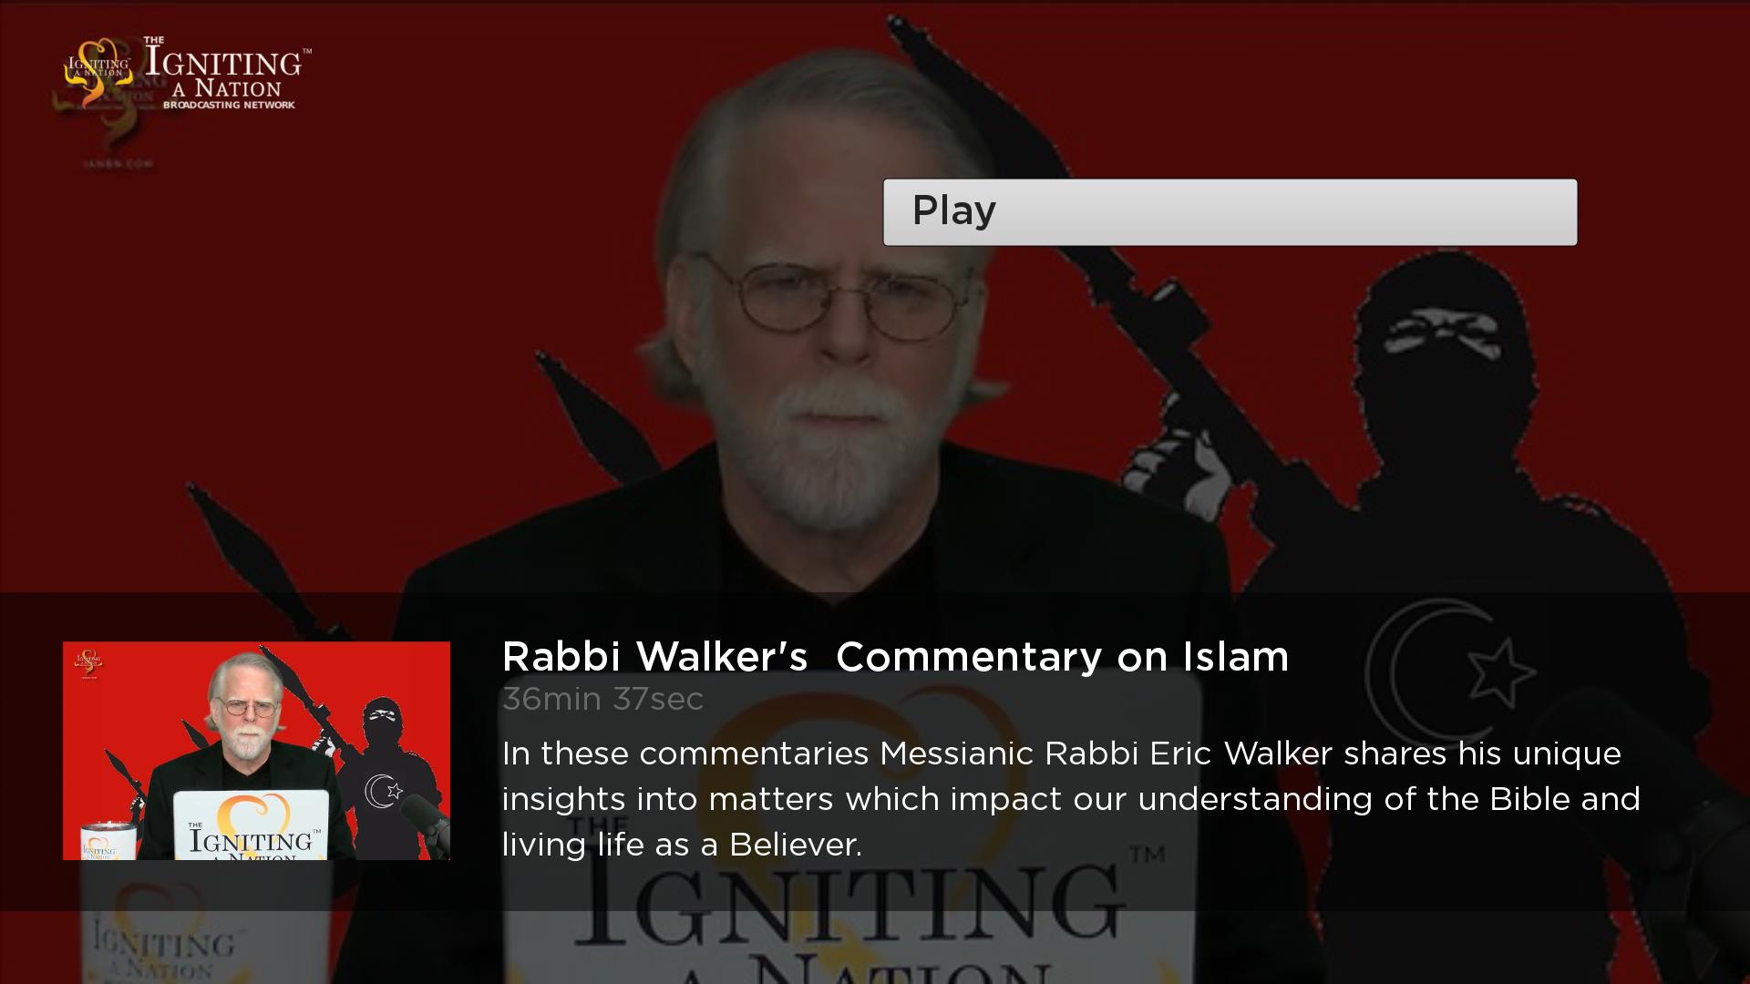
Task: Click the crescent star in the thumbnail
Action: [383, 790]
